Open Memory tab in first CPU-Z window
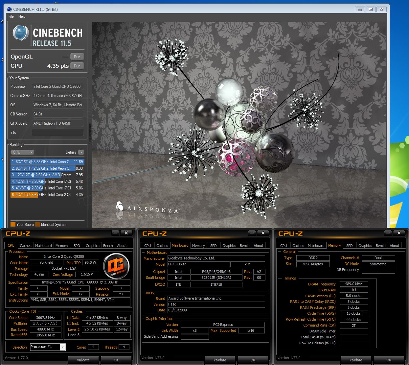Image resolution: width=409 pixels, height=365 pixels. [x=62, y=246]
